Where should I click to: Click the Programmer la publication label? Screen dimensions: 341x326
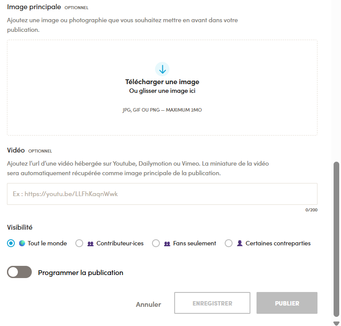coord(81,273)
